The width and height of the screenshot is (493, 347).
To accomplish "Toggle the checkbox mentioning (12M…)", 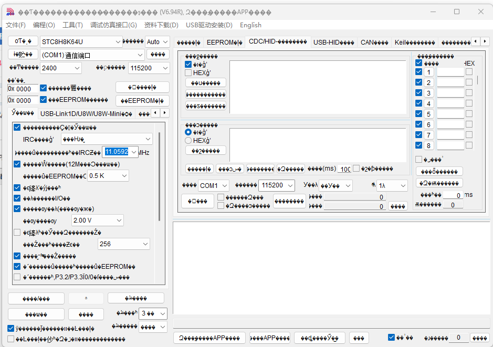I will click(17, 164).
